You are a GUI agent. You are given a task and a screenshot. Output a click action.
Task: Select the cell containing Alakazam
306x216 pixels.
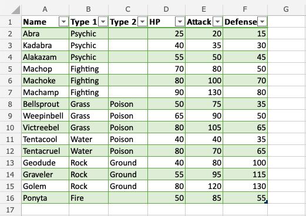coord(45,57)
